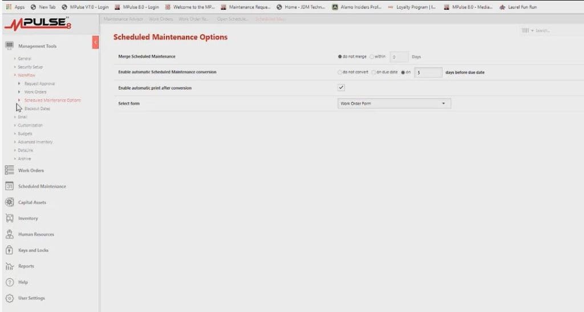The width and height of the screenshot is (584, 312).
Task: Open the Select form dropdown
Action: tap(394, 103)
